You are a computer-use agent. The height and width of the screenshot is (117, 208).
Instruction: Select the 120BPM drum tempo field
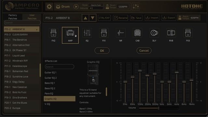click(x=123, y=6)
